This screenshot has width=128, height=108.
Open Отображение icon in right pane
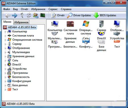[117, 26]
